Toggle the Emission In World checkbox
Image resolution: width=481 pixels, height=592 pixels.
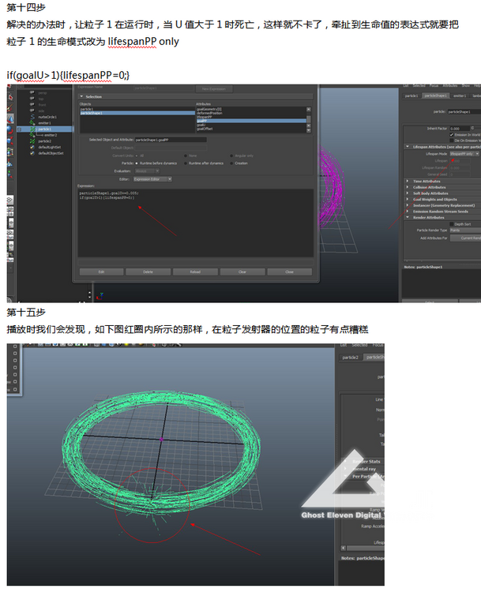point(452,135)
